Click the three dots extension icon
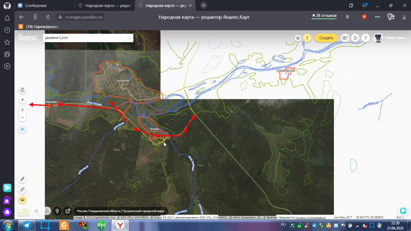411x231 pixels. [378, 17]
